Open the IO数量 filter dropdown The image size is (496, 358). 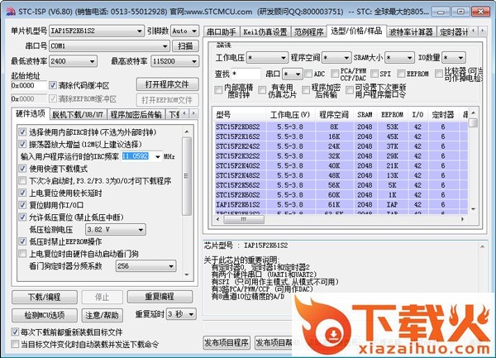point(454,58)
